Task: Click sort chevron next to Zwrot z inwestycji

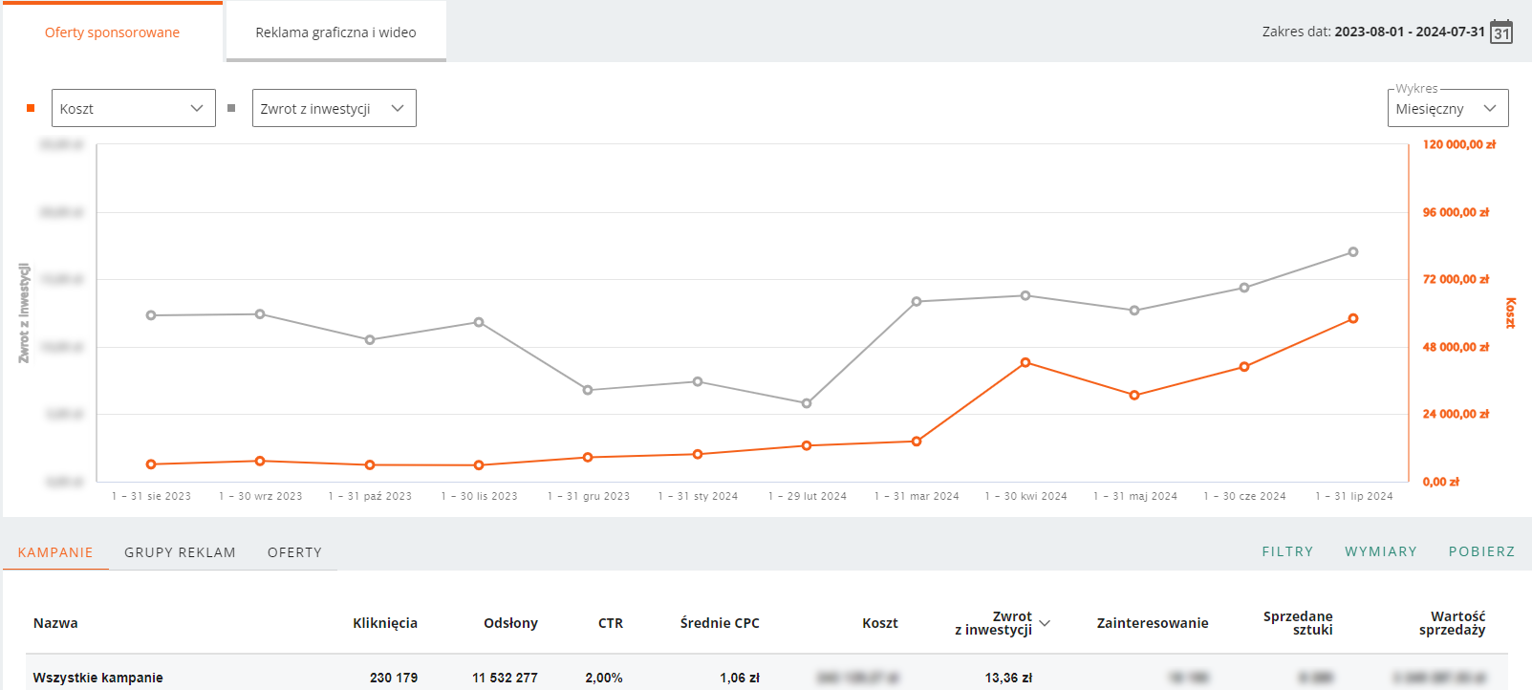Action: coord(1045,623)
